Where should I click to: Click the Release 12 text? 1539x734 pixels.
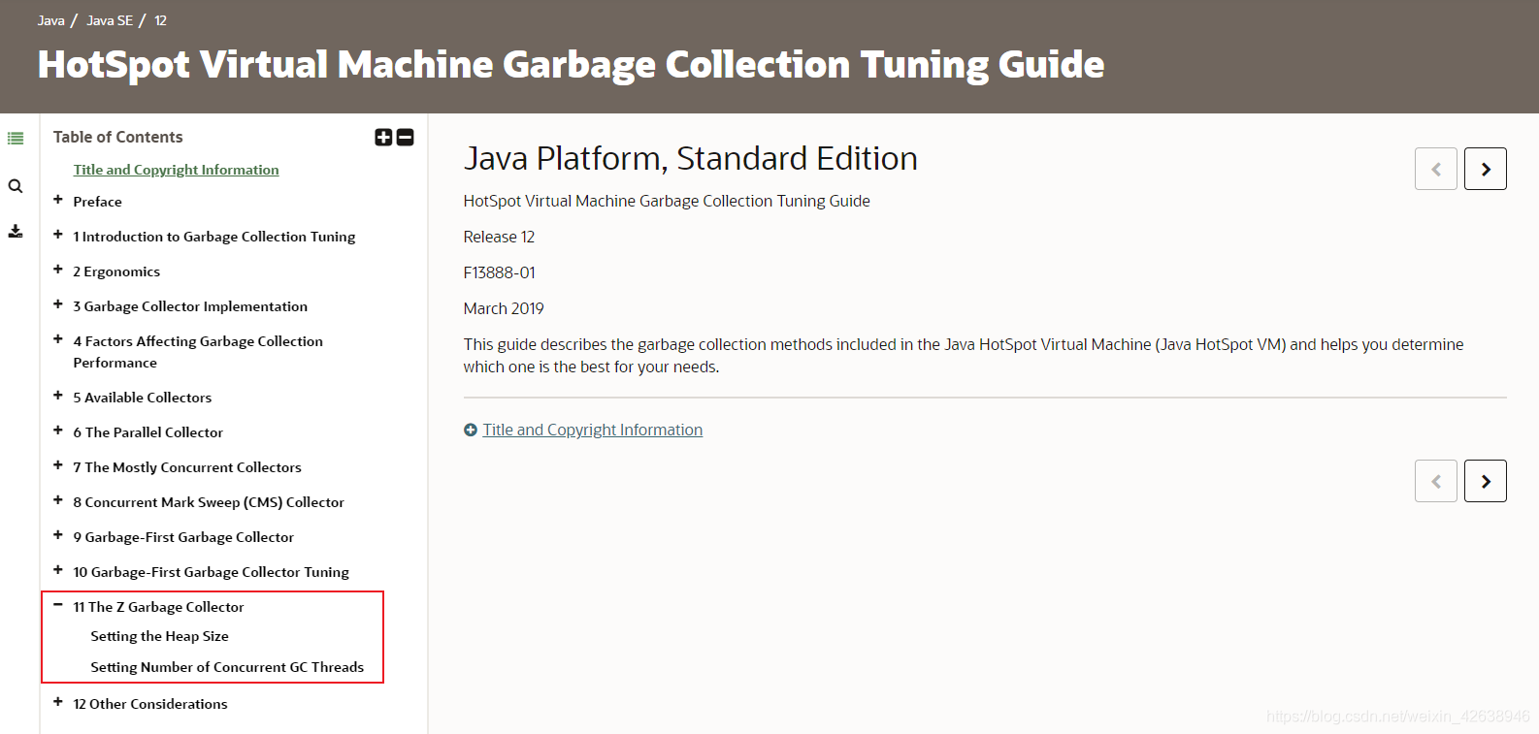(x=499, y=237)
